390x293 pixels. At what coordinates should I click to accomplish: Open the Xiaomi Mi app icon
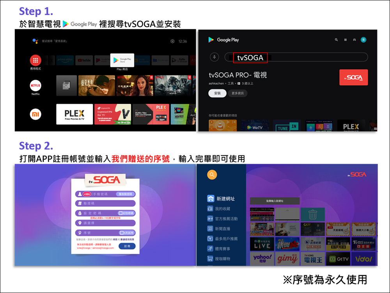pyautogui.click(x=35, y=114)
